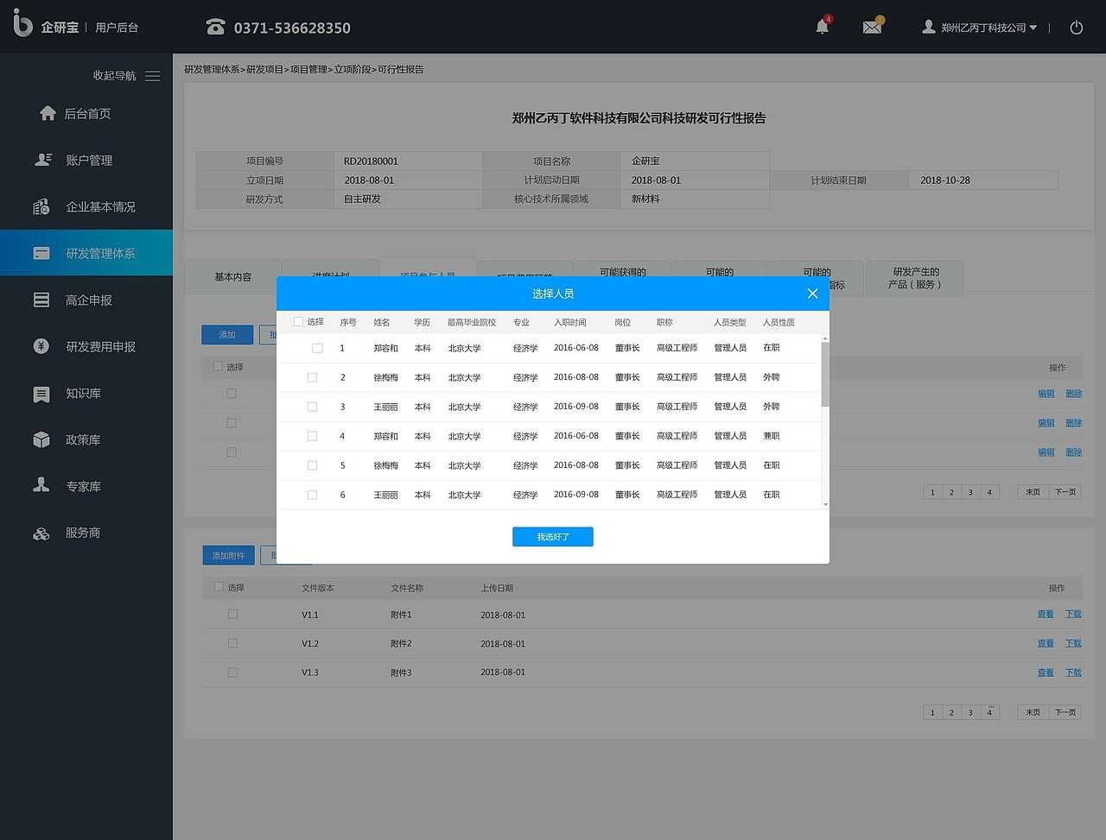
Task: Open 企业基本情况 via its sidebar icon
Action: pyautogui.click(x=41, y=206)
